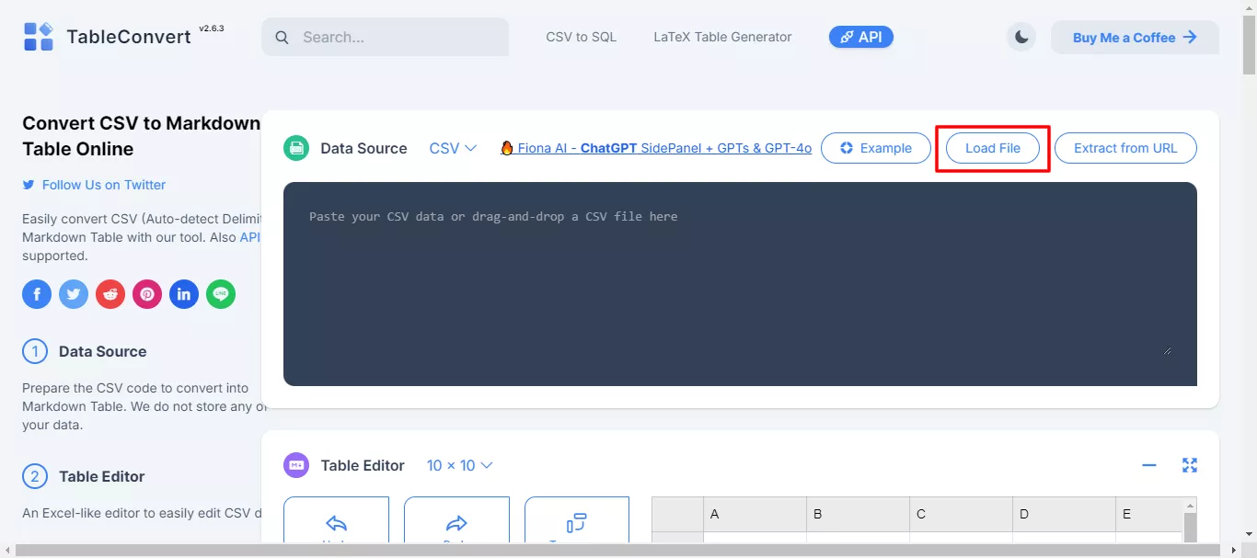Share the page via the Reddit icon
This screenshot has height=558, width=1257.
pos(110,294)
